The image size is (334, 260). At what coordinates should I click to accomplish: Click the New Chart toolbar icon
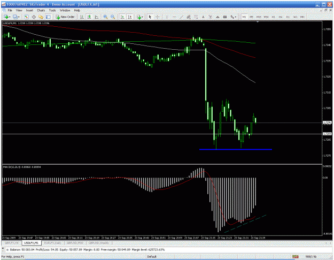pyautogui.click(x=6, y=17)
